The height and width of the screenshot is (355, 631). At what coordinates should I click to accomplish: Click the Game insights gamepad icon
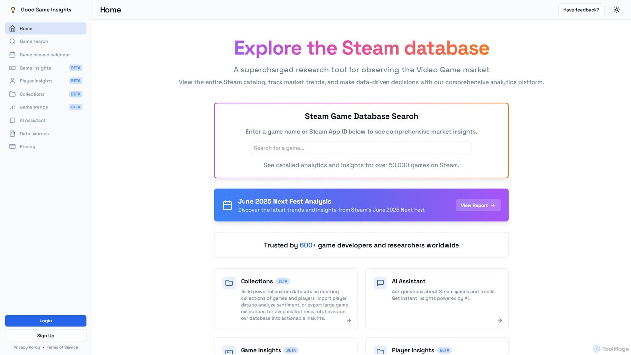pyautogui.click(x=13, y=68)
